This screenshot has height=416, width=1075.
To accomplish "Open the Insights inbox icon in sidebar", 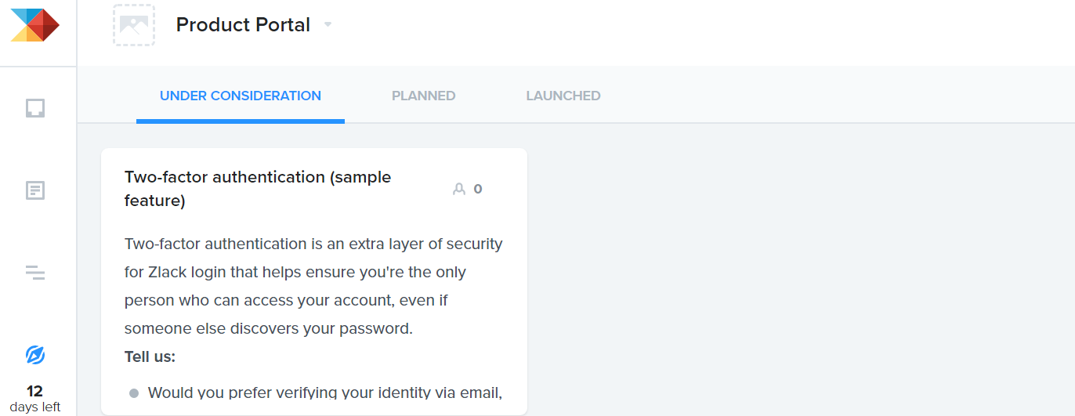I will coord(35,107).
